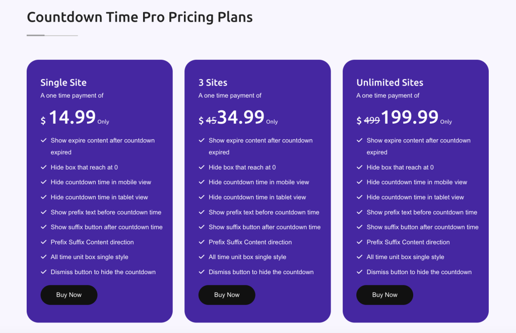Click the checkmark beside 'Dismiss button to hide the countdown' in 3 Sites
The image size is (516, 333).
pos(201,272)
